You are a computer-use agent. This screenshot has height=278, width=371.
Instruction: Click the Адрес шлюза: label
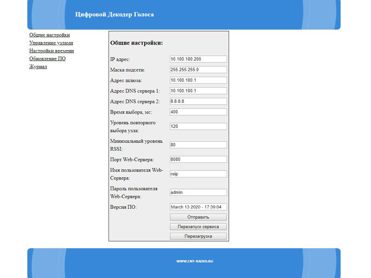[x=126, y=80]
